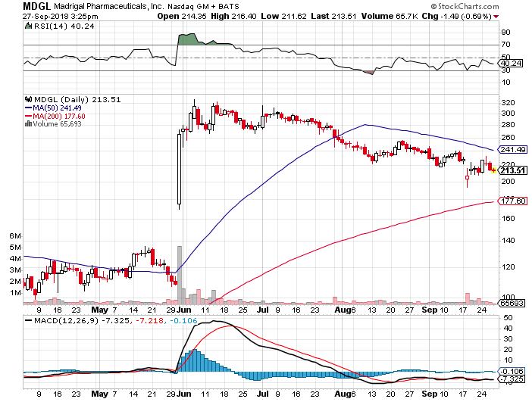Click the StockCharts.com copyright label
Image resolution: width=532 pixels, height=402 pixels.
coord(465,7)
